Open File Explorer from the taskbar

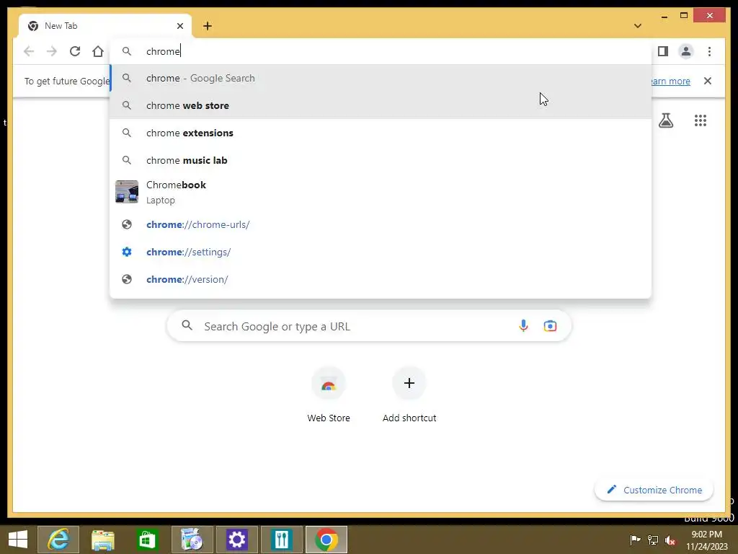pyautogui.click(x=102, y=540)
